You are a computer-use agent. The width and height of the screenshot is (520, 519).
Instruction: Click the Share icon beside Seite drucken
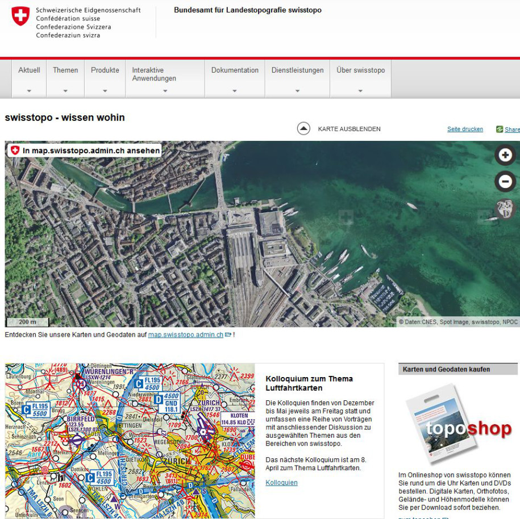[500, 129]
